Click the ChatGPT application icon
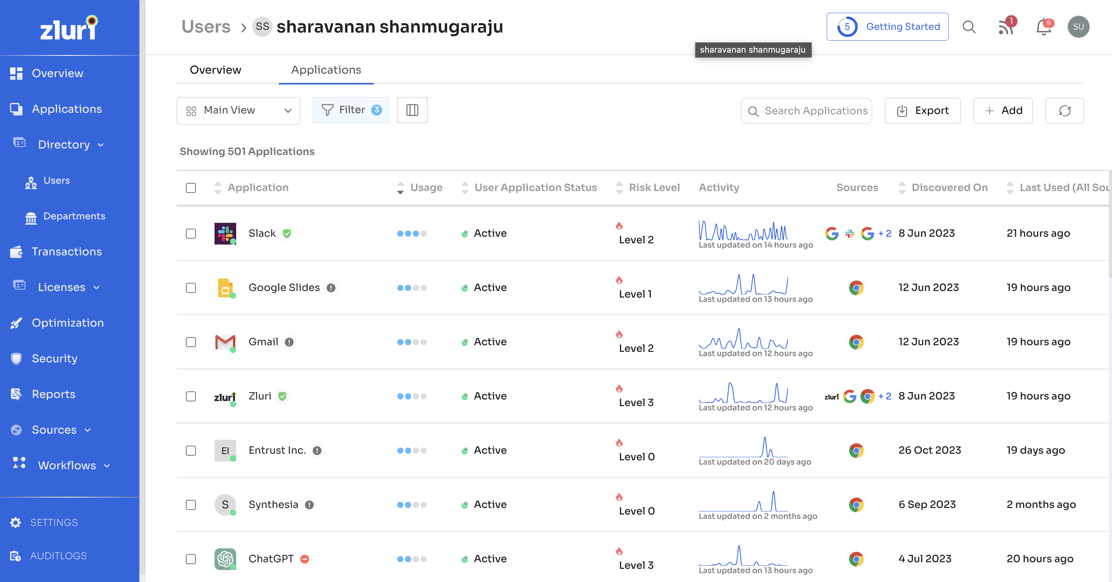Screen dimensions: 1112x582 coord(224,558)
